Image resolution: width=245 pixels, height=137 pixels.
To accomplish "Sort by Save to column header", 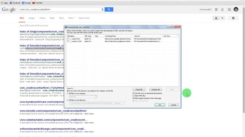I will 148,36.
